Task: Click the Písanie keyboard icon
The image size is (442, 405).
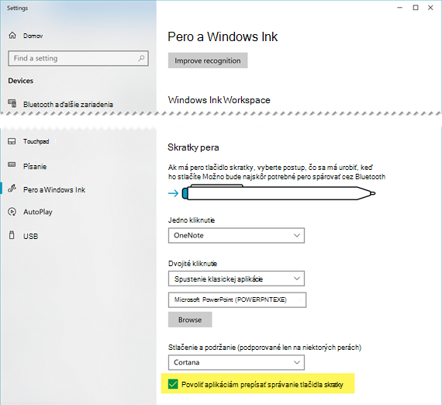Action: point(12,164)
